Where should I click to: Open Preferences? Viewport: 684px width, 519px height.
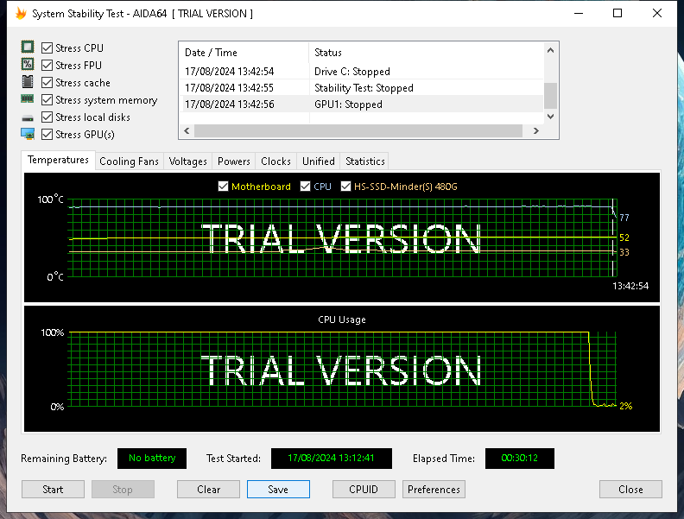[434, 490]
